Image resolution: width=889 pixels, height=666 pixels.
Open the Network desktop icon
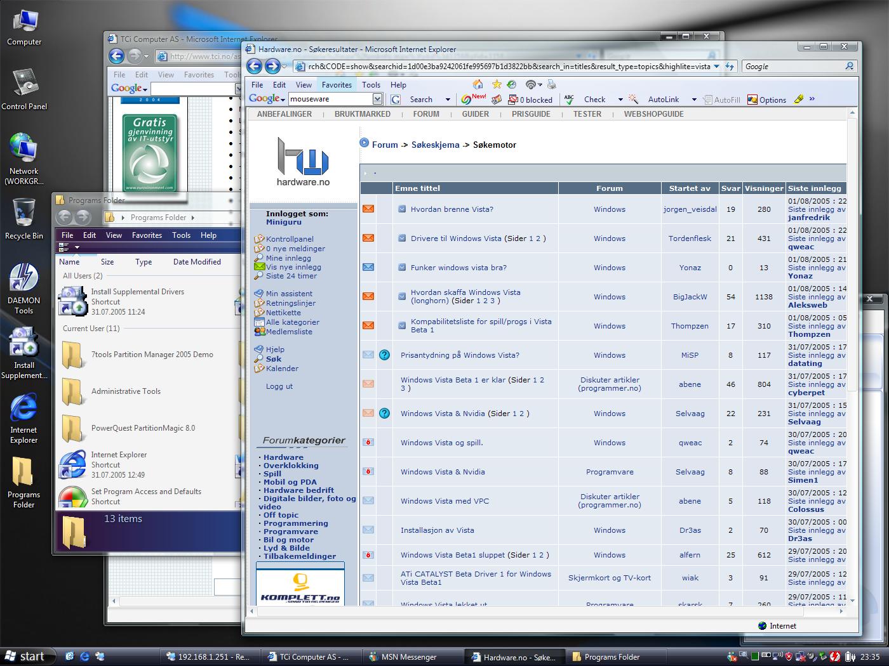point(24,159)
